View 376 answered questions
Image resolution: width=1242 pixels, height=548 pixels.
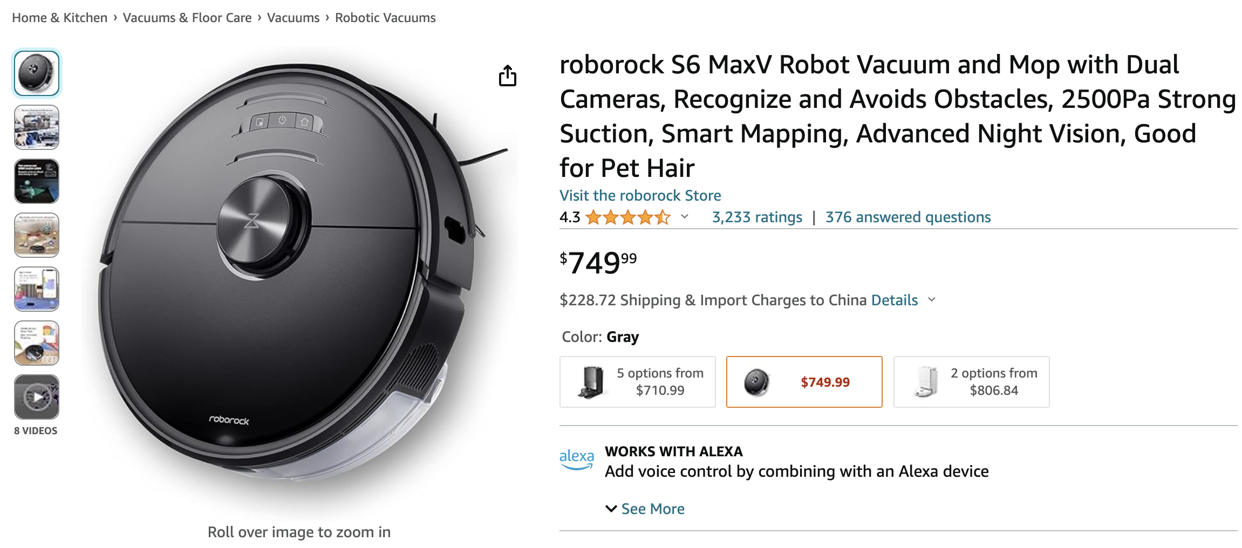tap(908, 217)
